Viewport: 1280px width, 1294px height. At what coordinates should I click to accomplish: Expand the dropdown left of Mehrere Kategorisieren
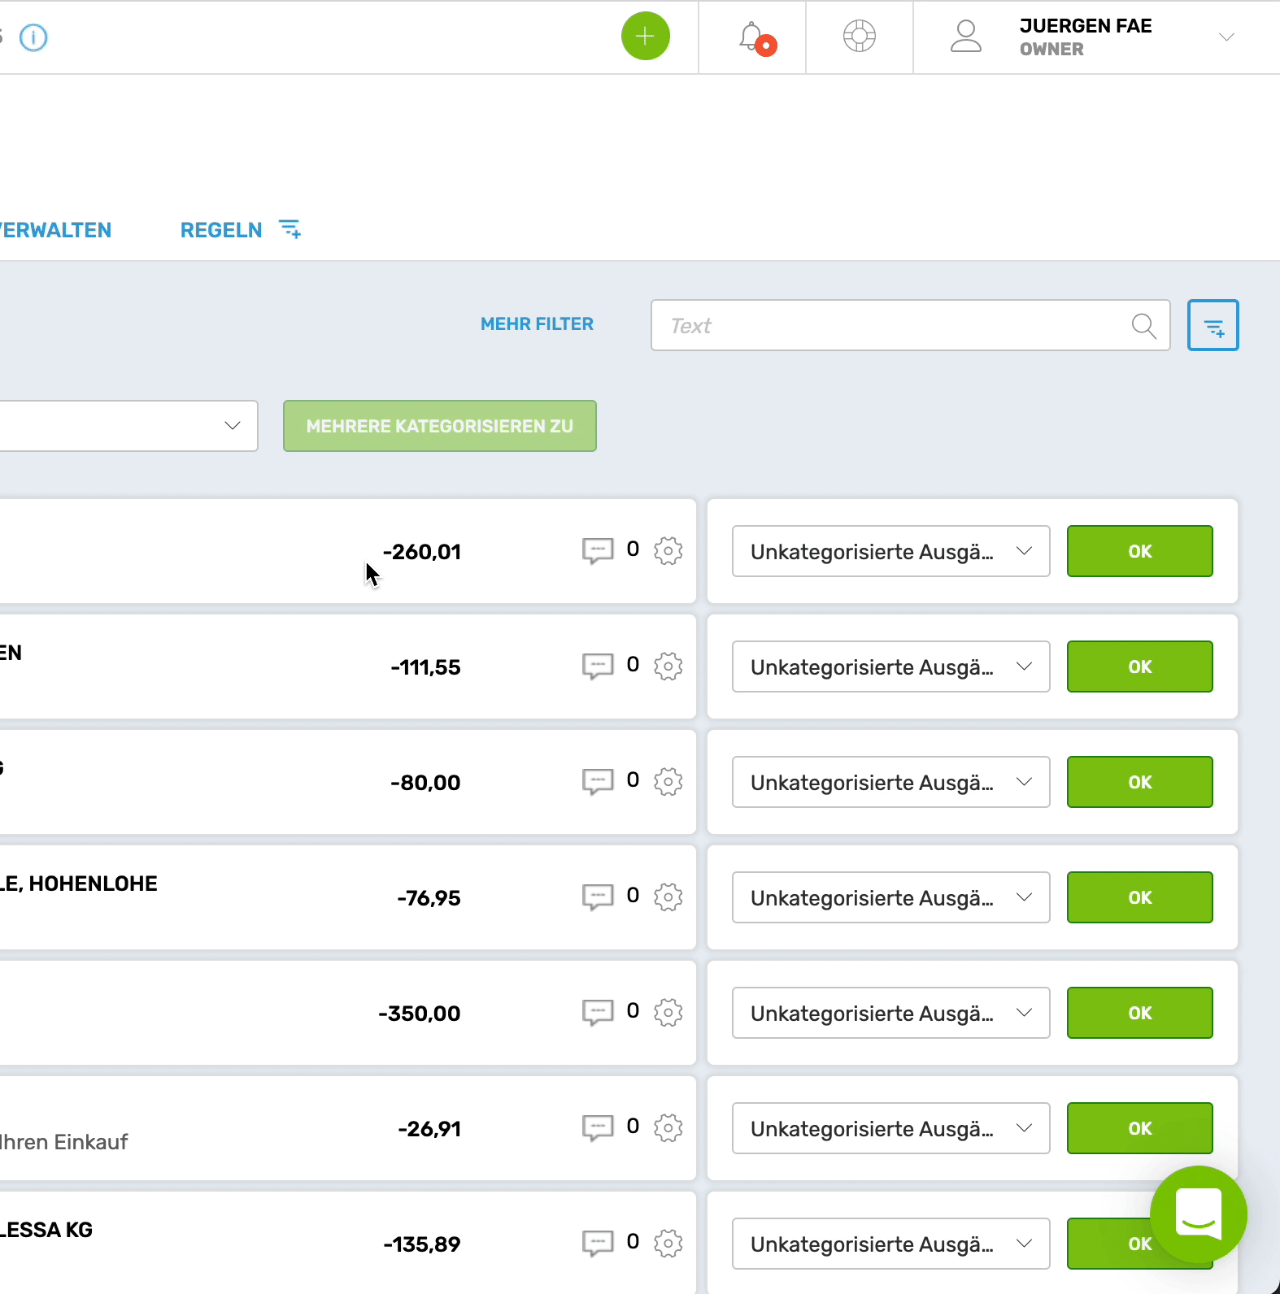(x=233, y=426)
